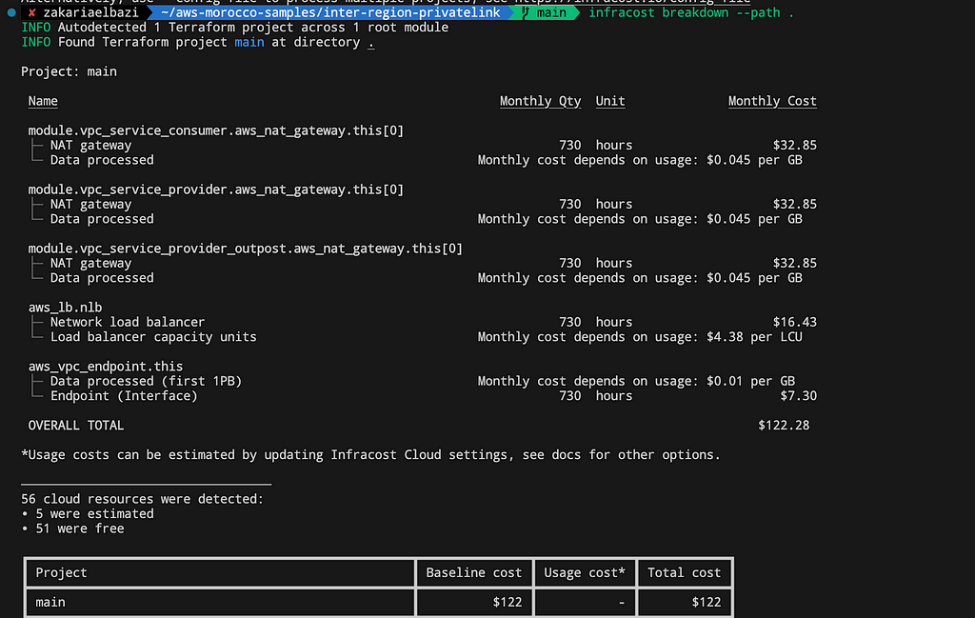
Task: Click the Unit column header
Action: coord(610,101)
